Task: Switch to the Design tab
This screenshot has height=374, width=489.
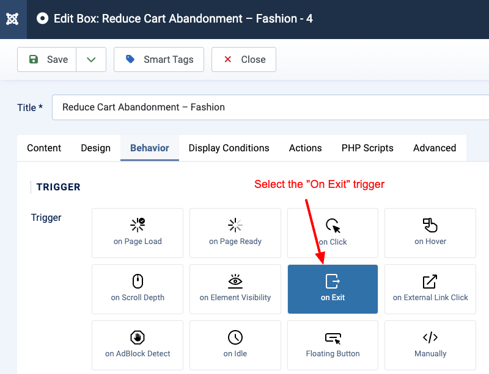Action: (x=96, y=148)
